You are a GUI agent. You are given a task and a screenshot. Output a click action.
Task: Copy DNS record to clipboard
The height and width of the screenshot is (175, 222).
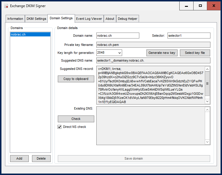(76, 79)
